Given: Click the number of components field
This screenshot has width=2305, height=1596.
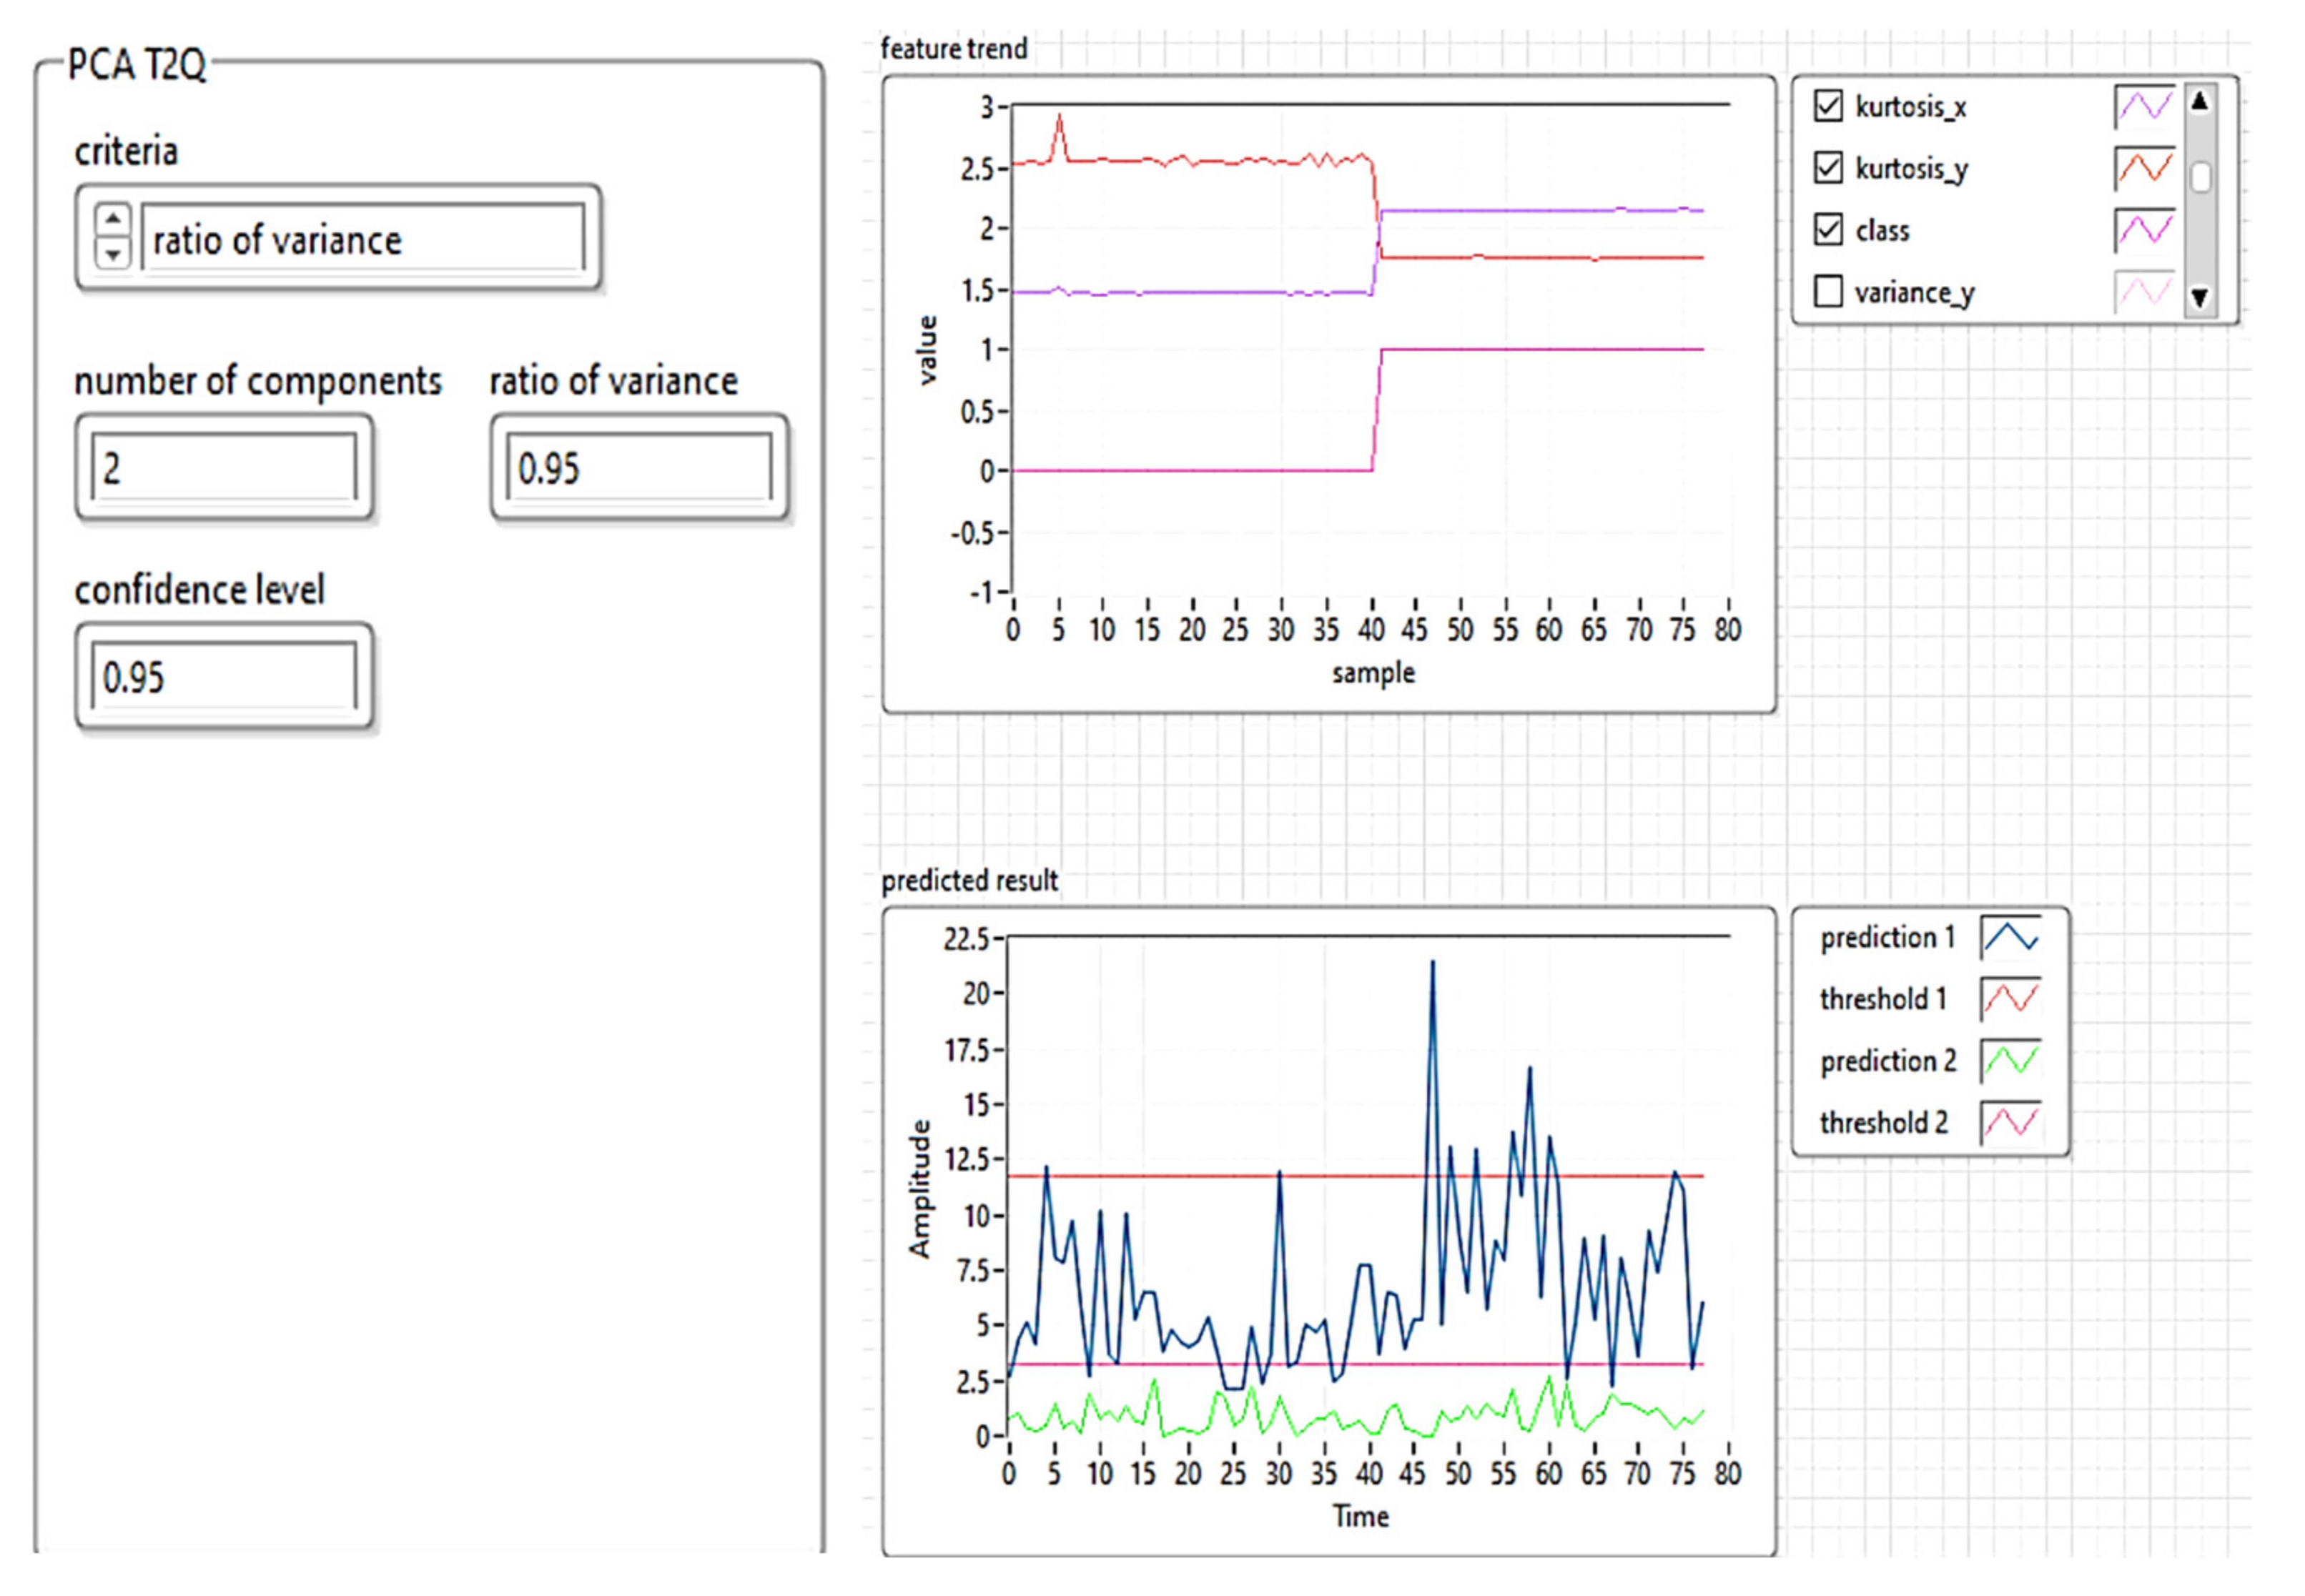Looking at the screenshot, I should tap(224, 468).
